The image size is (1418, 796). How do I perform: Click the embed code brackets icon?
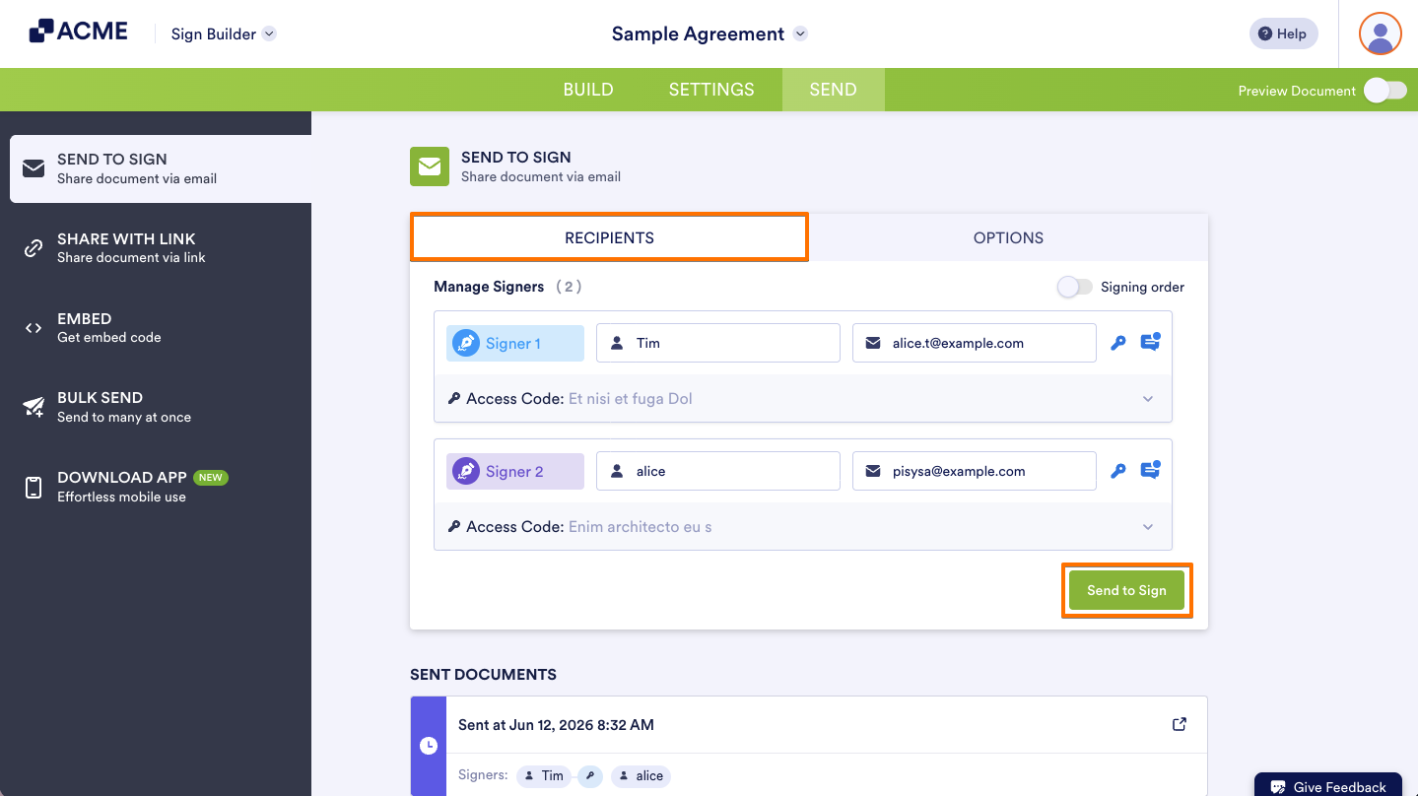(x=34, y=328)
